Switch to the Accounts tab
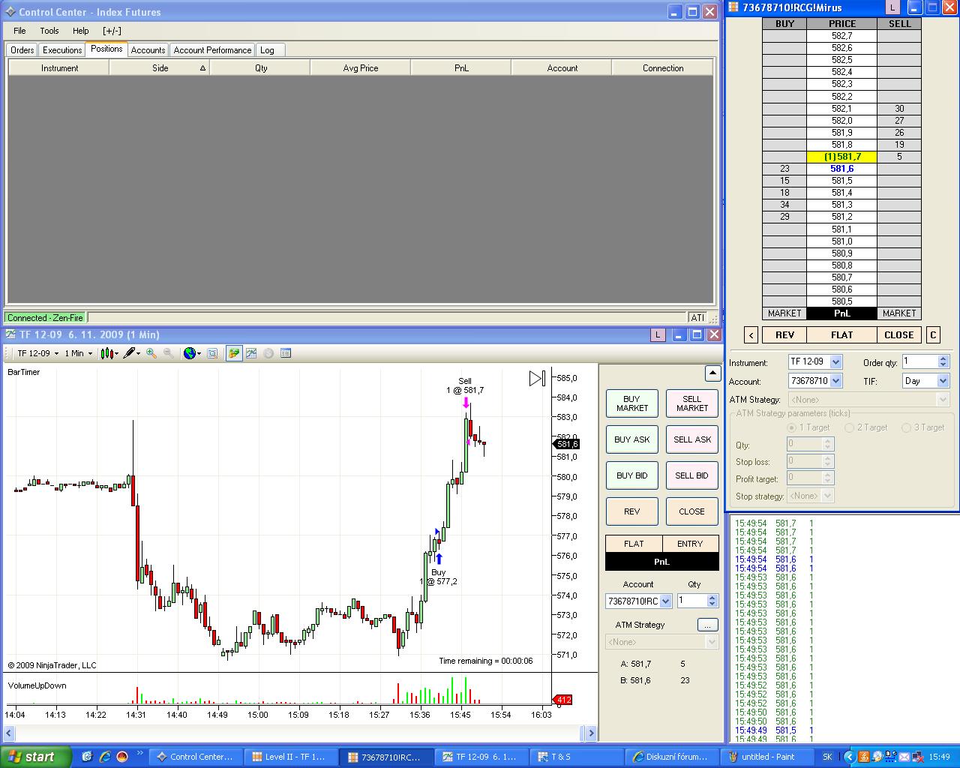Viewport: 960px width, 768px height. pyautogui.click(x=148, y=50)
